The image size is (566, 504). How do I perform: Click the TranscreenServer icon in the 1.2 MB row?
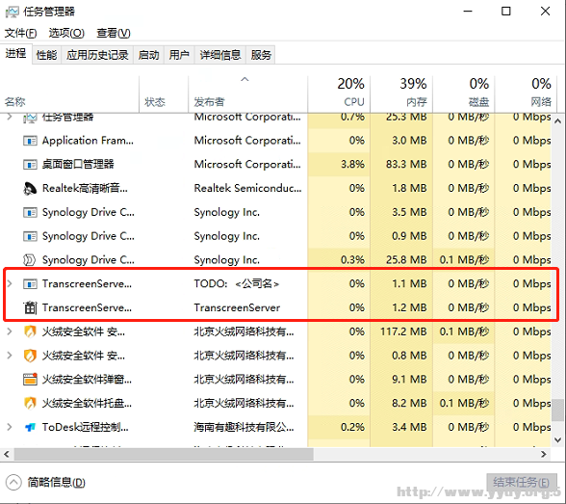pyautogui.click(x=30, y=307)
